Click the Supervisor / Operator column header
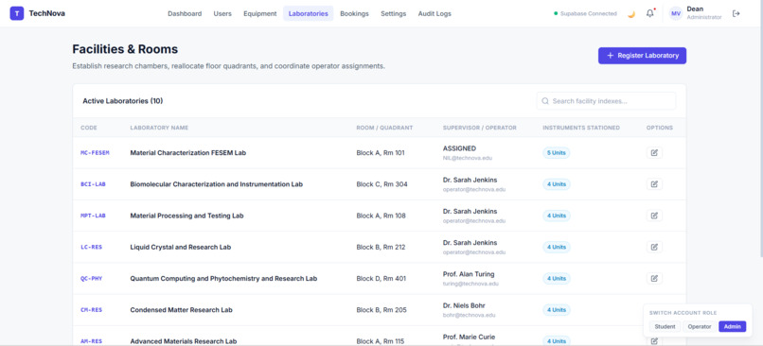Screen dimensions: 763x346 click(x=479, y=128)
